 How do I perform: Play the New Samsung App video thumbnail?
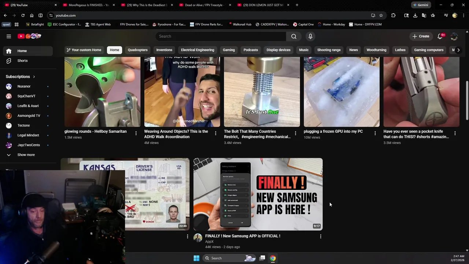tap(258, 194)
